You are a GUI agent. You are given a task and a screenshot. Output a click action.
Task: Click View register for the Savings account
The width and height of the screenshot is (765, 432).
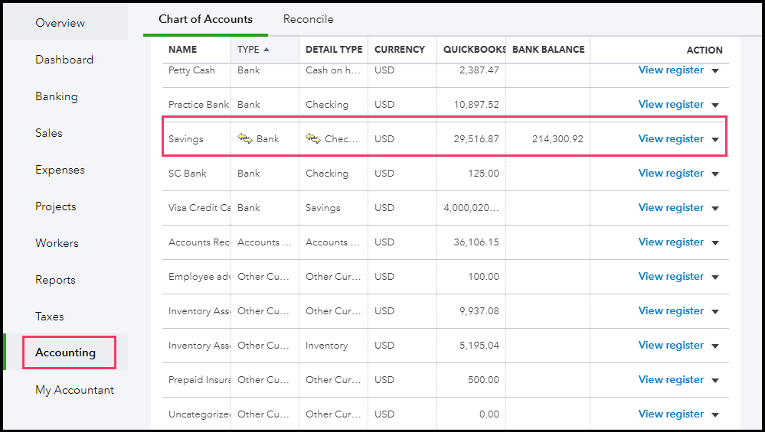click(671, 138)
